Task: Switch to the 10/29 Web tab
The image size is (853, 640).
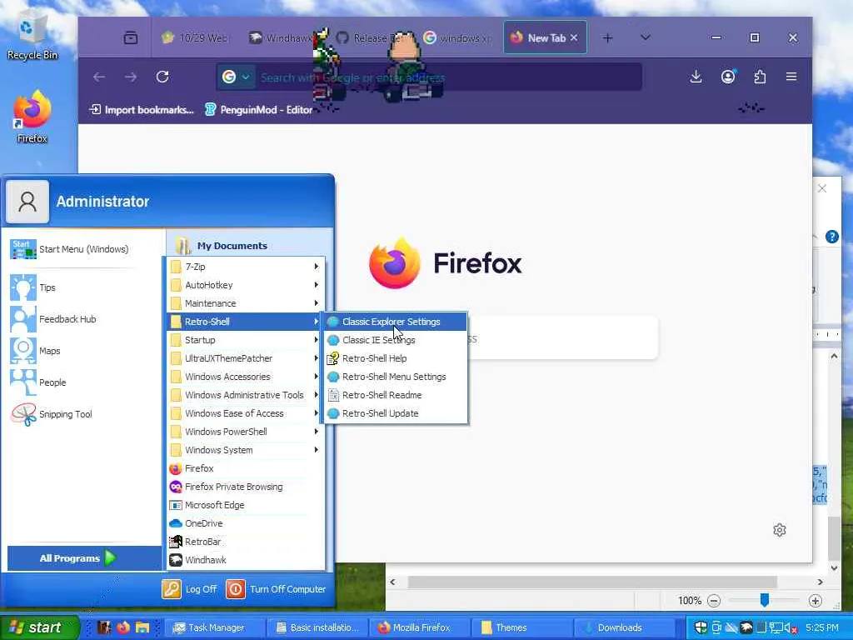Action: 195,38
